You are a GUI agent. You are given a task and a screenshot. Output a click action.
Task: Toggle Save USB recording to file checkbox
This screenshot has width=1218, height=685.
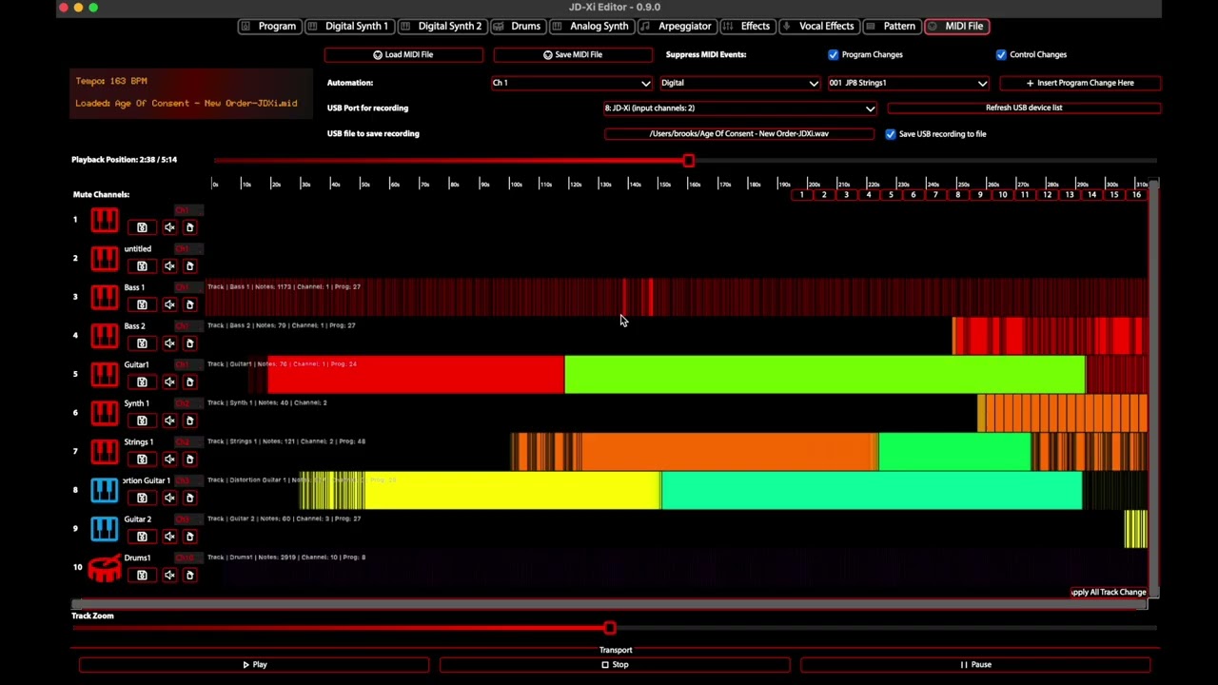pos(891,134)
